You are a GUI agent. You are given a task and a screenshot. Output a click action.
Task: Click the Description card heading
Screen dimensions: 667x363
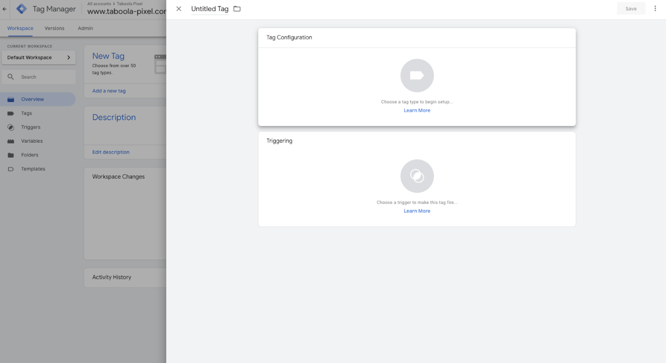[x=114, y=117]
